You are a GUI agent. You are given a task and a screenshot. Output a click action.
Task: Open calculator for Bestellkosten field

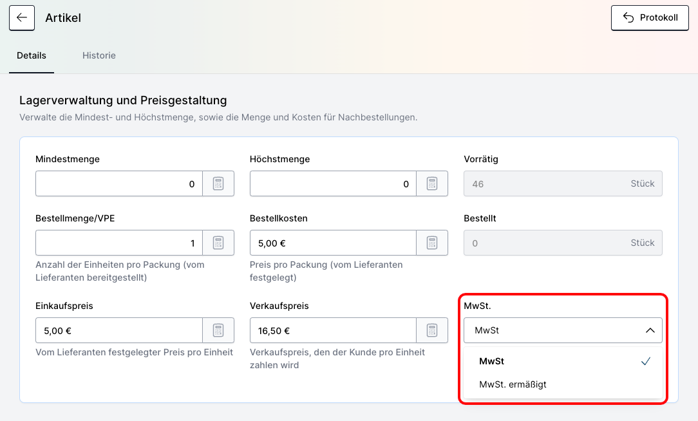432,243
